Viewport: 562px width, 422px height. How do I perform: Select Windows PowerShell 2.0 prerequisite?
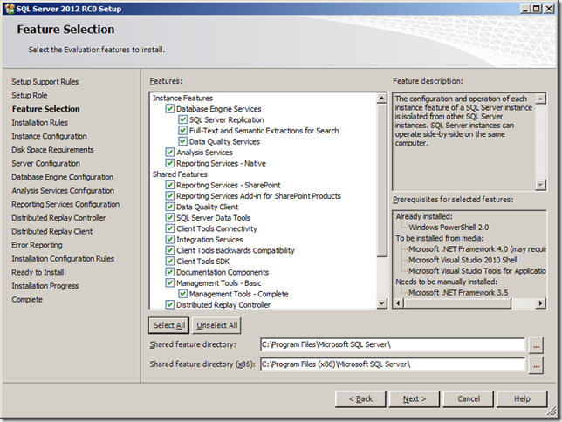coord(449,227)
